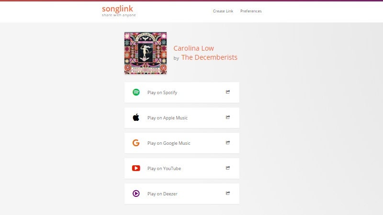Viewport: 383px width, 215px height.
Task: Click the share icon on Google Music row
Action: click(x=228, y=142)
